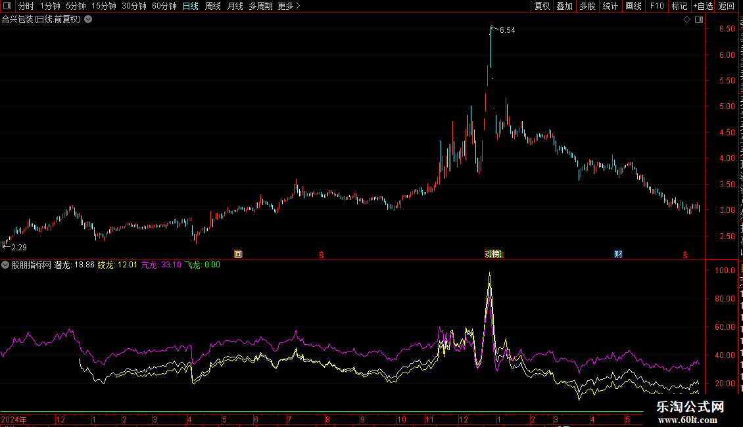Open the 股朋指标网 indicator dropdown arrow
743x427 pixels.
click(5, 265)
